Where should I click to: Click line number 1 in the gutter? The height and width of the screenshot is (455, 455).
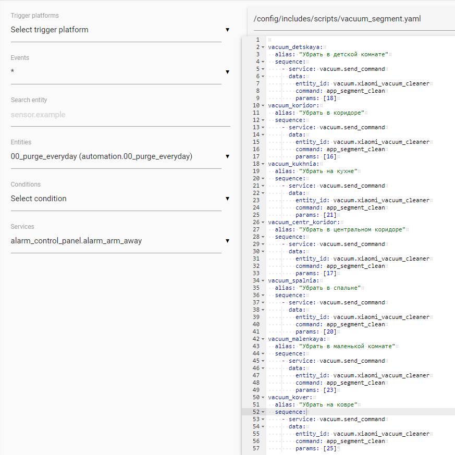(x=257, y=40)
